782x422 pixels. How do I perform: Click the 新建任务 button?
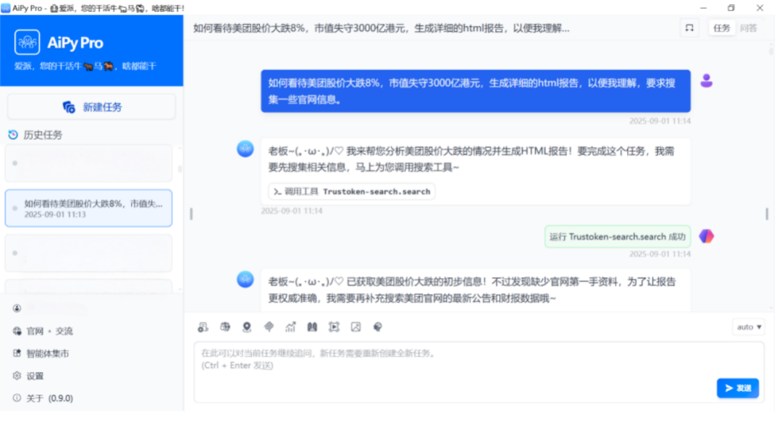coord(92,107)
